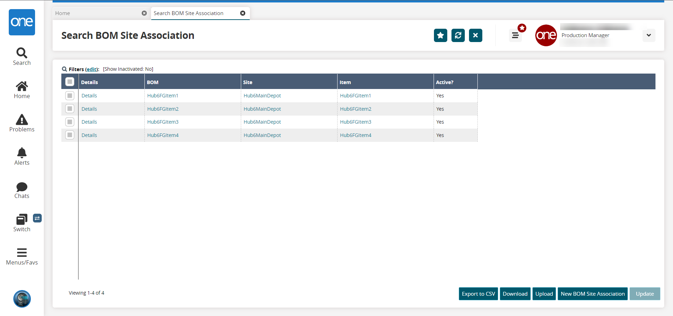Open the notifications list menu
The width and height of the screenshot is (673, 316).
pyautogui.click(x=515, y=35)
